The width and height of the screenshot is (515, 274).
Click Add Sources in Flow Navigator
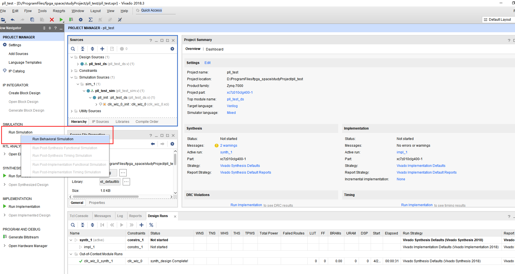(18, 54)
